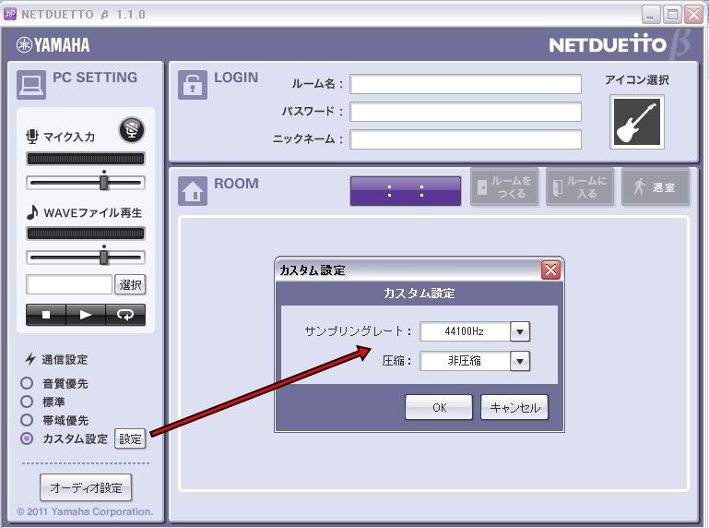Close the NETDUETTO main window
This screenshot has height=528, width=709.
coord(693,15)
